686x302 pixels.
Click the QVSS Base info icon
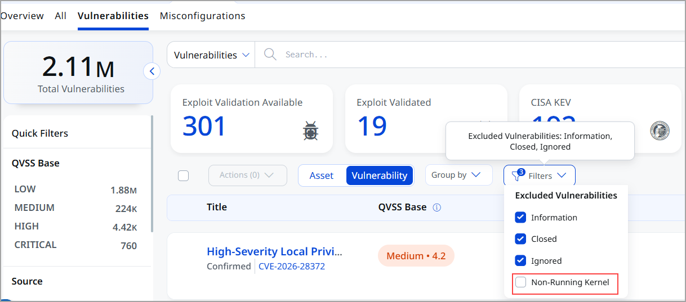pos(437,208)
